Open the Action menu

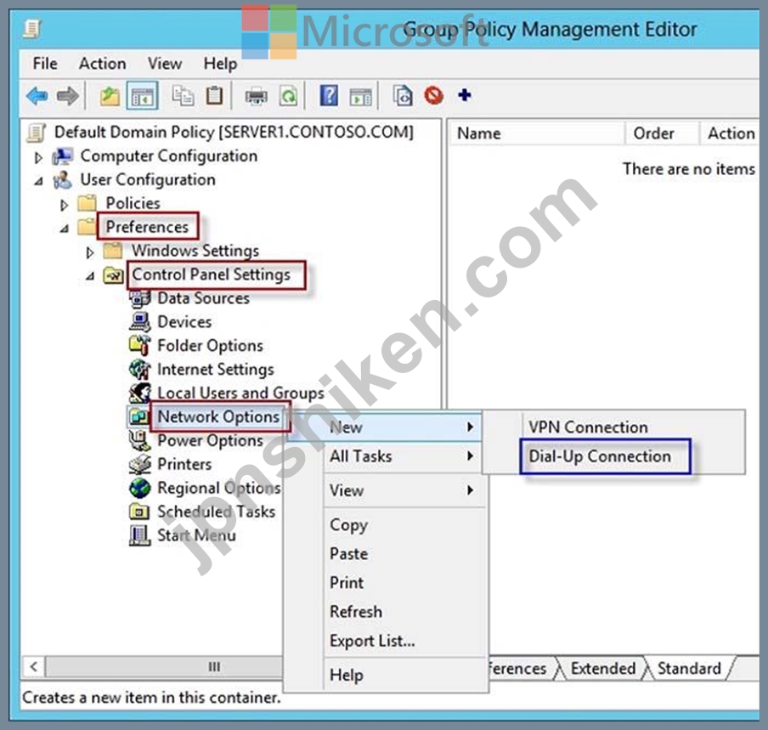click(x=102, y=63)
